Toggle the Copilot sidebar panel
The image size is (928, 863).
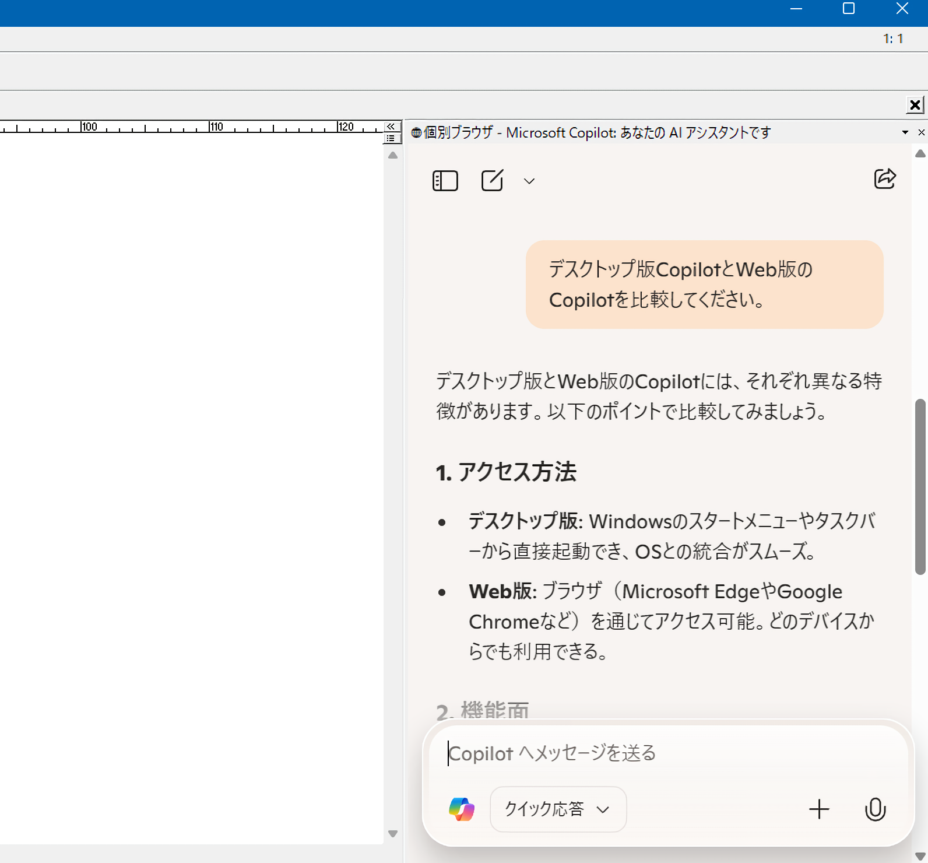tap(445, 181)
